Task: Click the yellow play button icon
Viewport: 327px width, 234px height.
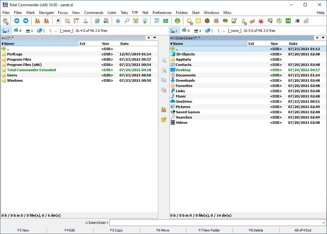Action: (x=198, y=21)
